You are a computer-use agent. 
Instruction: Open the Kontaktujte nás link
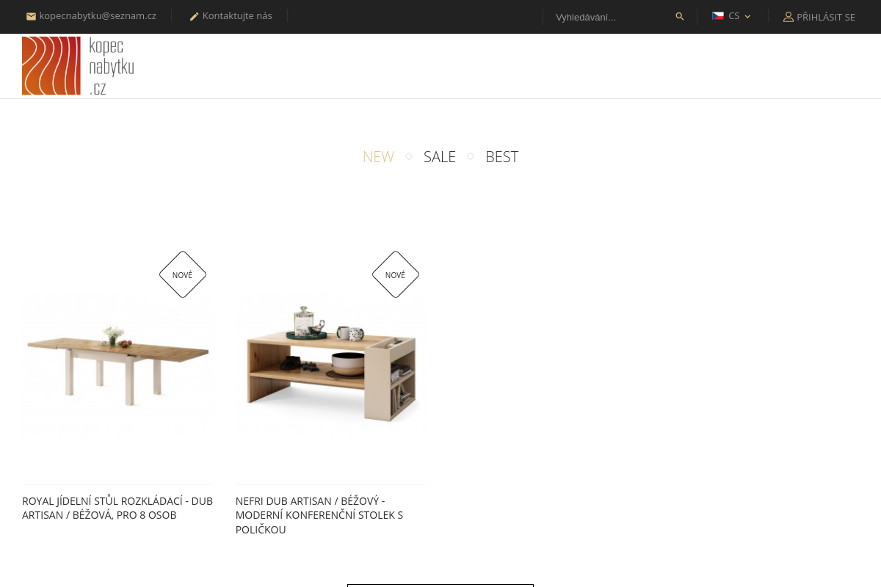click(237, 16)
